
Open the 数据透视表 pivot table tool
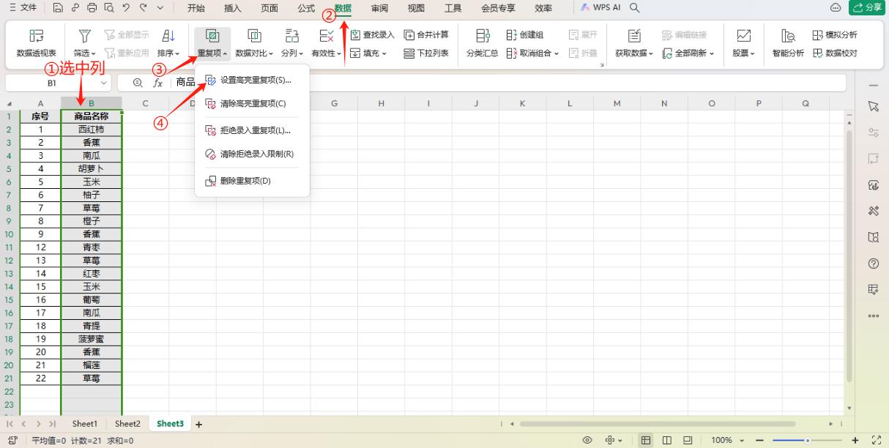36,44
